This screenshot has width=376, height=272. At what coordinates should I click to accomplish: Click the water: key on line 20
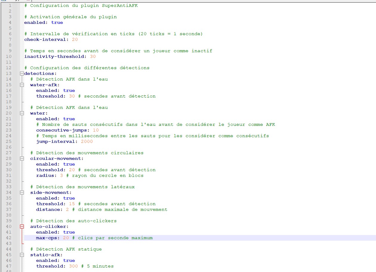point(39,113)
